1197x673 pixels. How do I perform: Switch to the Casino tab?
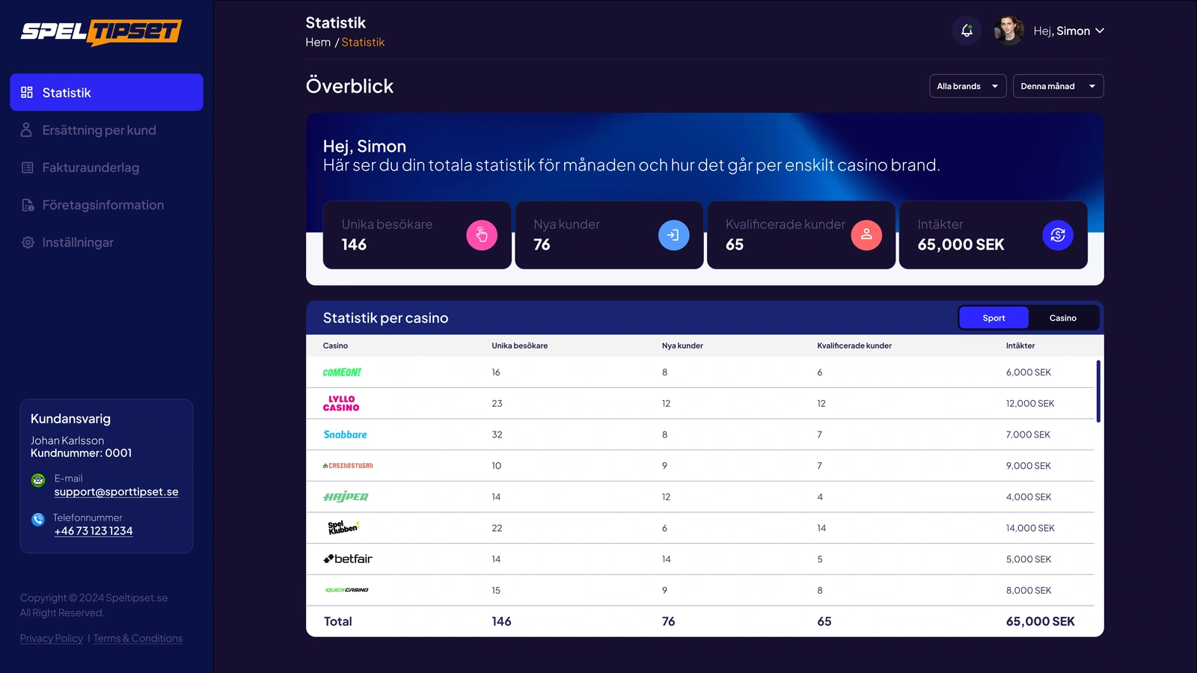click(1062, 318)
